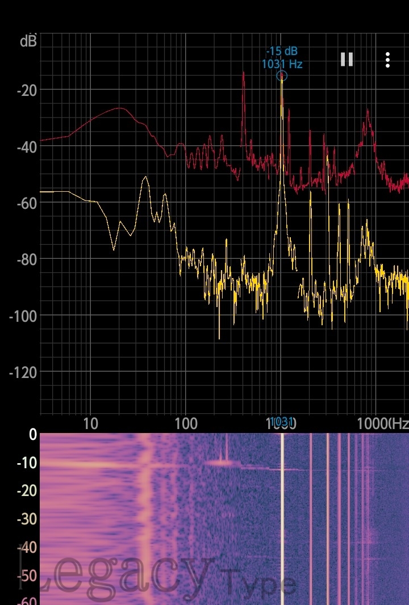Image resolution: width=409 pixels, height=605 pixels.
Task: Tap the -120 dB axis label
Action: (23, 373)
